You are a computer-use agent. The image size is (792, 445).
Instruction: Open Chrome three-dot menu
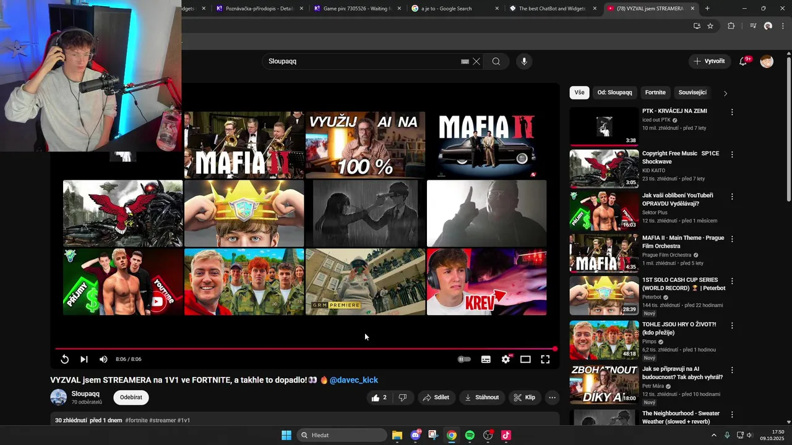pos(783,26)
